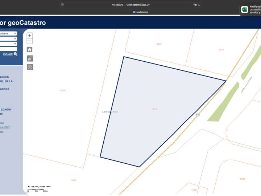Switch to the geoCatastro browser tab
The image size is (261, 196).
[x=141, y=12]
